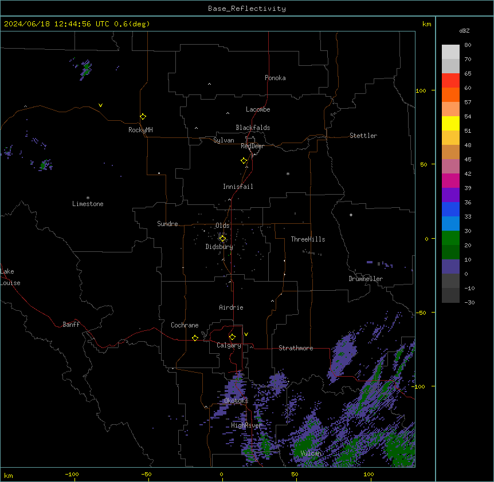494x482 pixels.
Task: Click the white asterisk east of Innisfail
Action: [288, 173]
